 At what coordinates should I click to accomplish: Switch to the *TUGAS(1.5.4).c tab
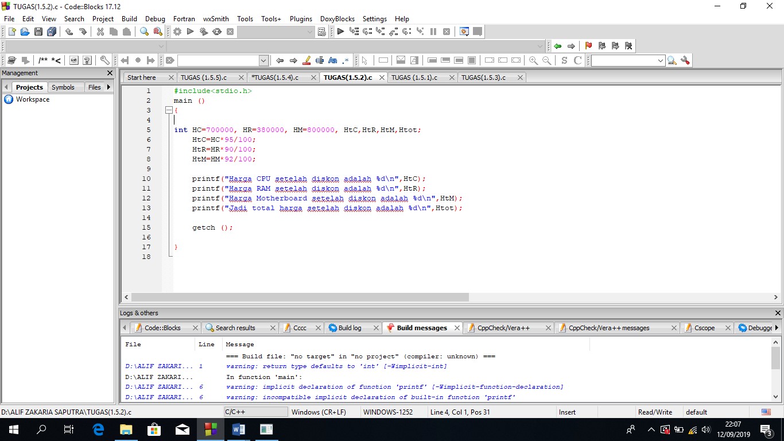tap(275, 78)
